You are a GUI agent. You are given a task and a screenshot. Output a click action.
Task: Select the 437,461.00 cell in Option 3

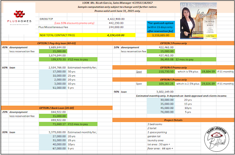point(166,55)
